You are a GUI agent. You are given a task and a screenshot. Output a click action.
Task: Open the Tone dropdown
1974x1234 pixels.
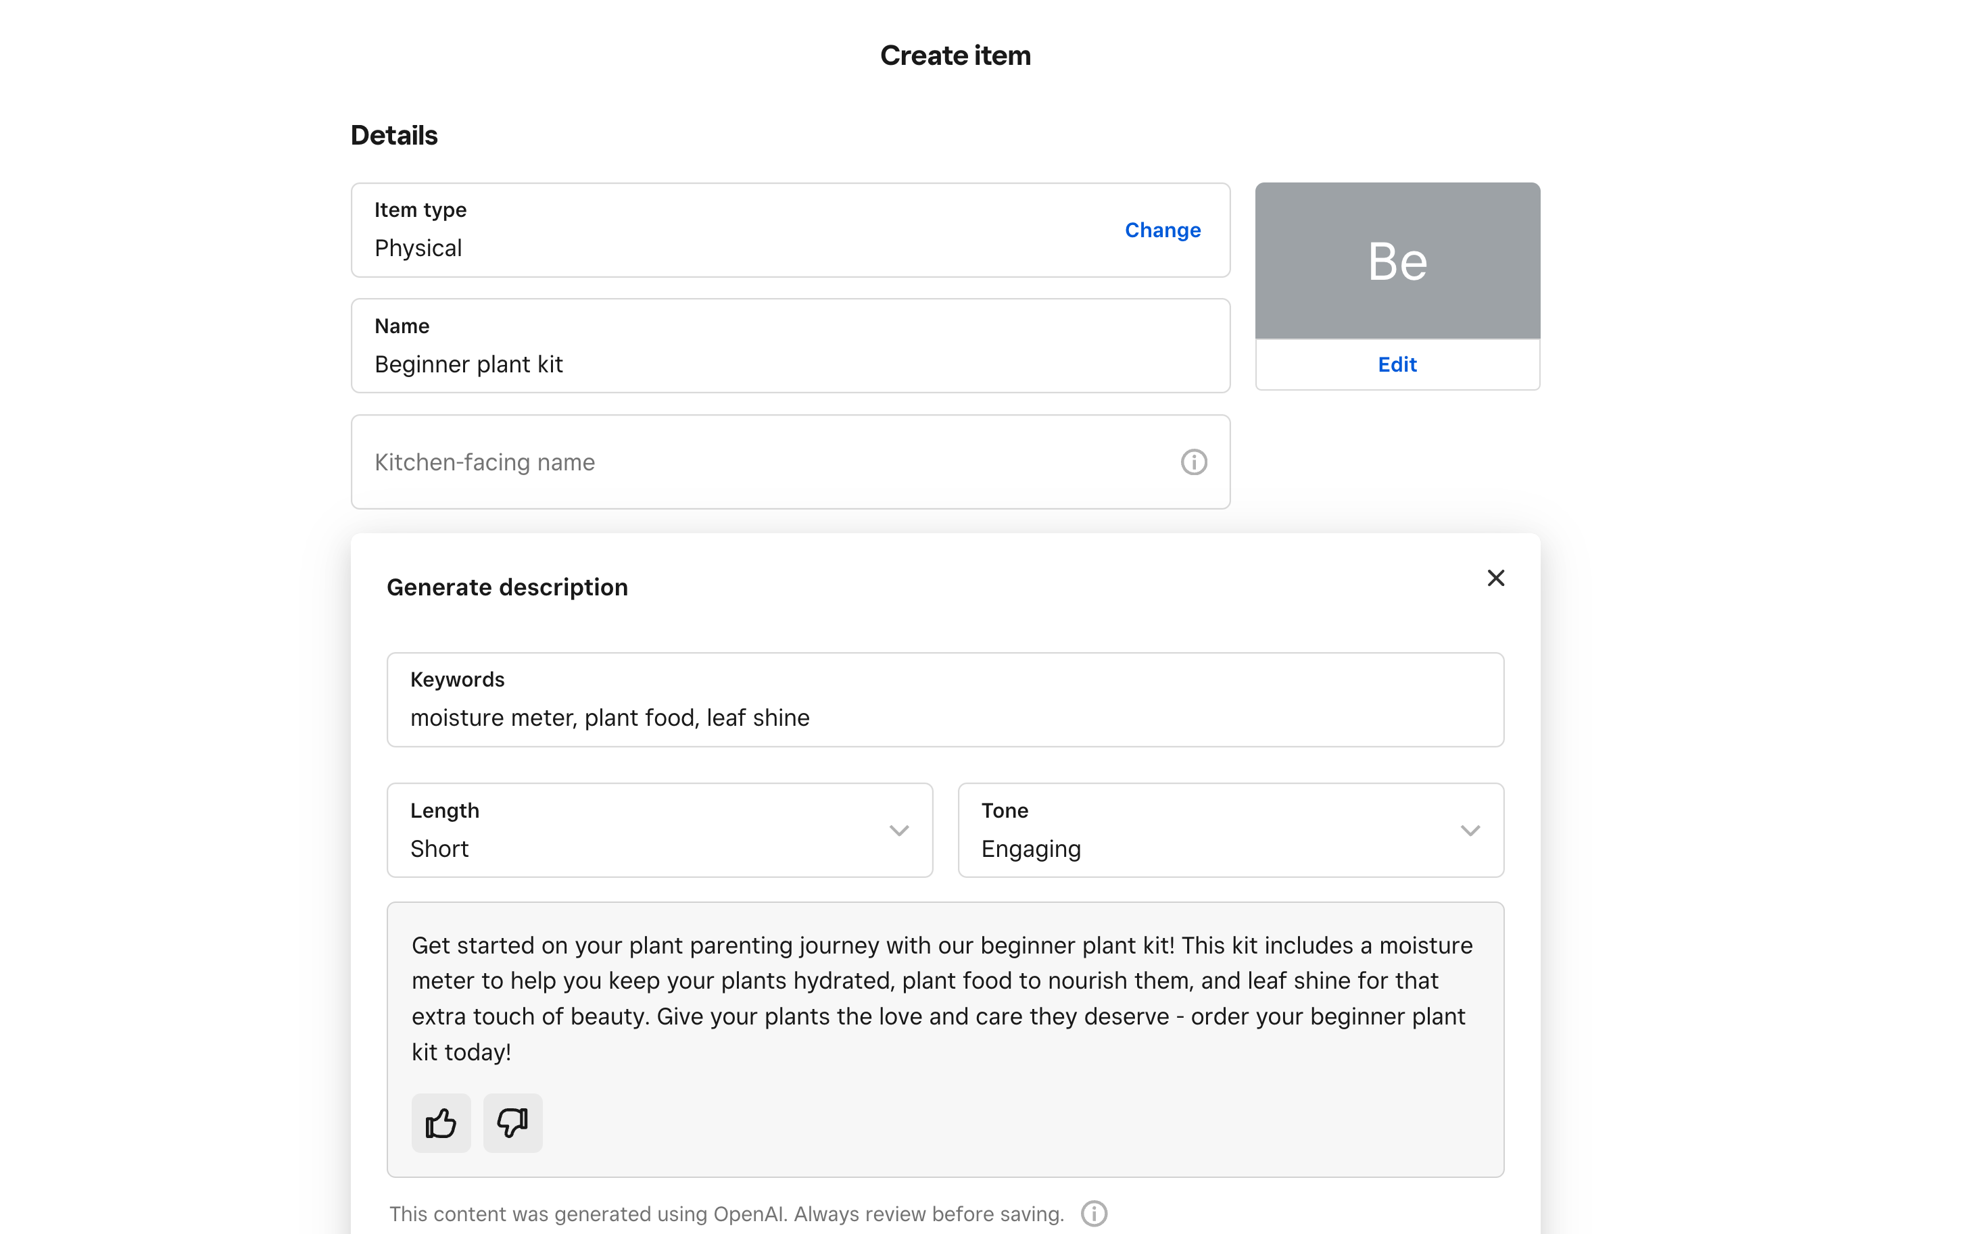click(x=1231, y=830)
